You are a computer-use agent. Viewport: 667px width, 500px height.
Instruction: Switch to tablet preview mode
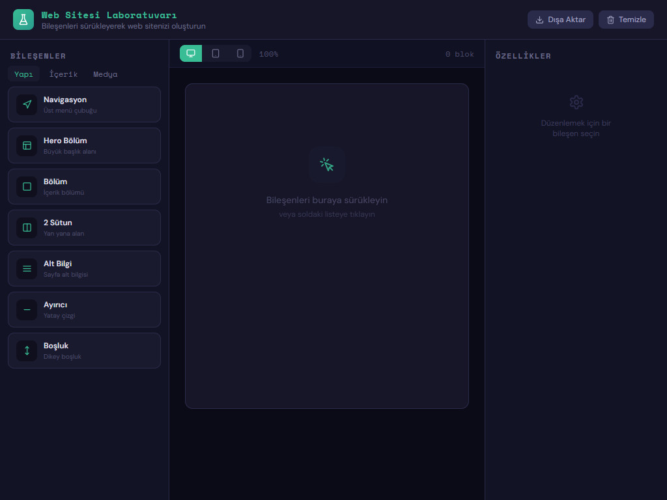point(216,53)
